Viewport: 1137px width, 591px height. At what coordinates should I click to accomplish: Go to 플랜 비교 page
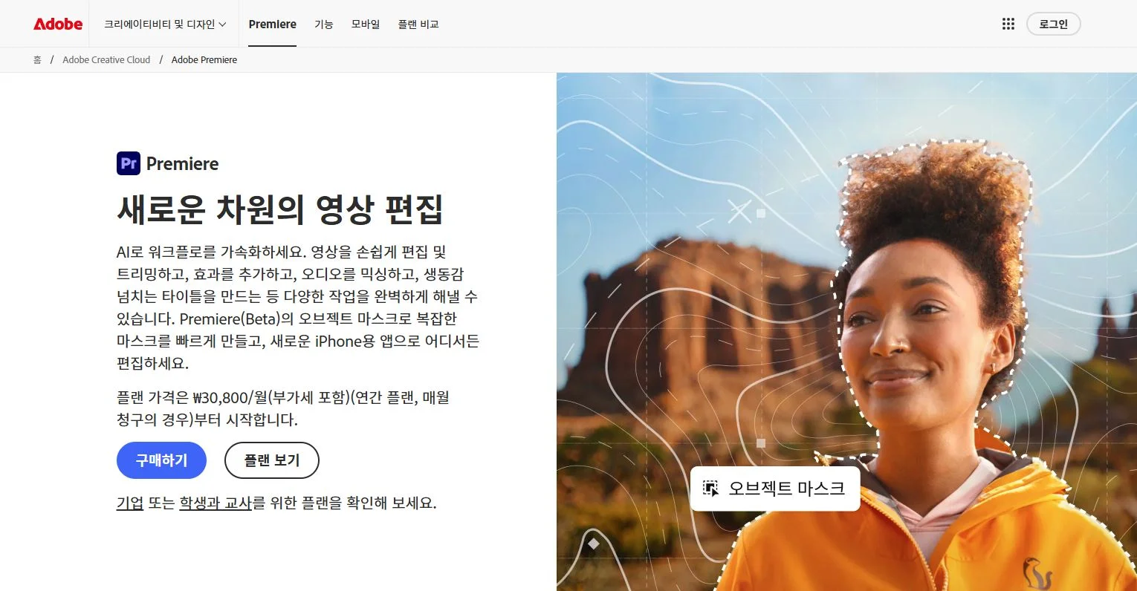(x=418, y=25)
